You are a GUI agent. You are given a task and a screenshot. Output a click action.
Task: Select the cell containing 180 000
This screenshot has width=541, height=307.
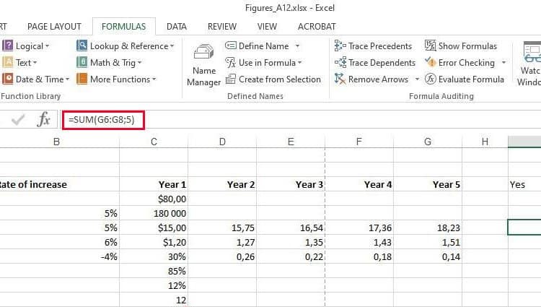point(154,213)
